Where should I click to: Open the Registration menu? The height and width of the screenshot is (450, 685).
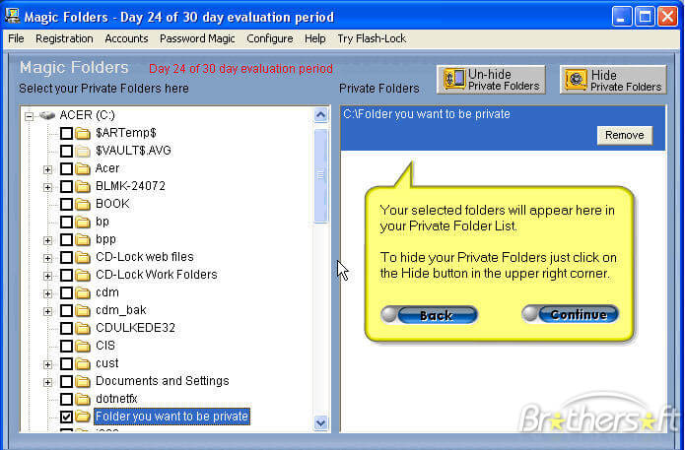tap(64, 38)
